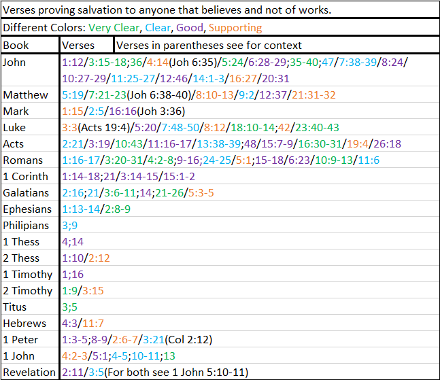
Task: Click Luke verse '18:10-14'
Action: click(252, 128)
